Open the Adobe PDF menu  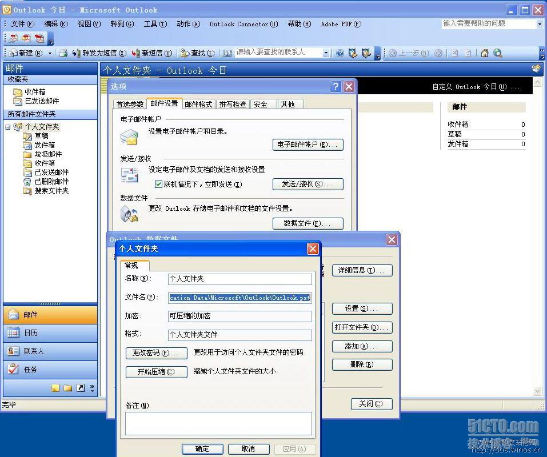(x=341, y=24)
